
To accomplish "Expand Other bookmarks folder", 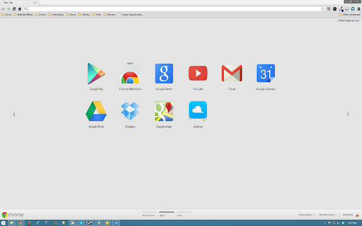I will point(350,15).
